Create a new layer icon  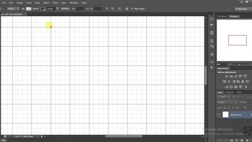click(x=247, y=140)
